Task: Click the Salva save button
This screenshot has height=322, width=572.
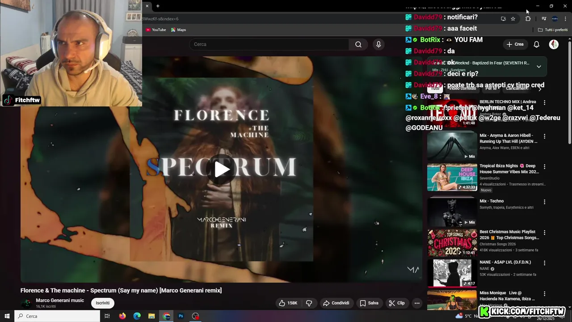Action: (x=369, y=303)
